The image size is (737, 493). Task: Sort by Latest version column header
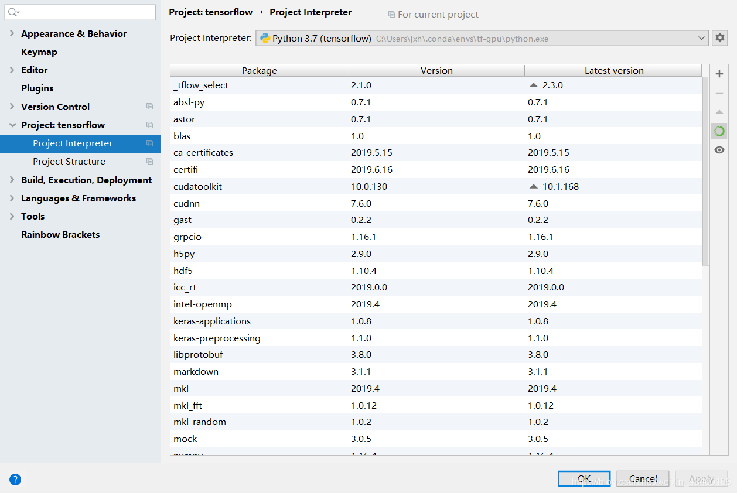point(614,70)
